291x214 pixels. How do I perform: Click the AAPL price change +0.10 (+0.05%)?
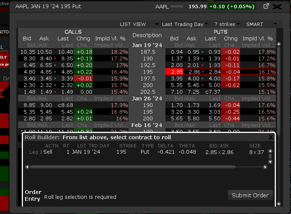232,7
